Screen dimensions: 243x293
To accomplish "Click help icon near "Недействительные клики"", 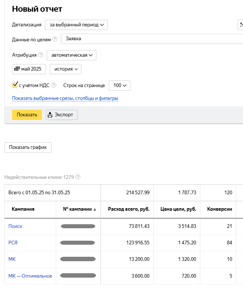I will (x=78, y=177).
